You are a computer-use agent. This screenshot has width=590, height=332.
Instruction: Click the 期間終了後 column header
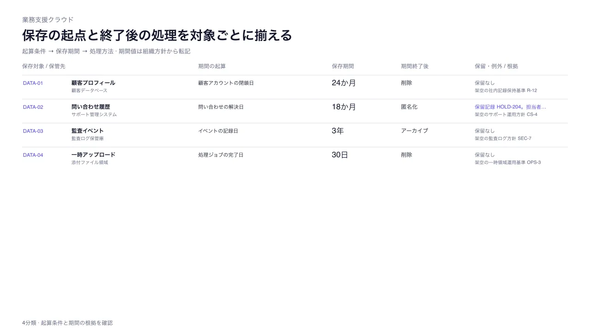(x=415, y=66)
